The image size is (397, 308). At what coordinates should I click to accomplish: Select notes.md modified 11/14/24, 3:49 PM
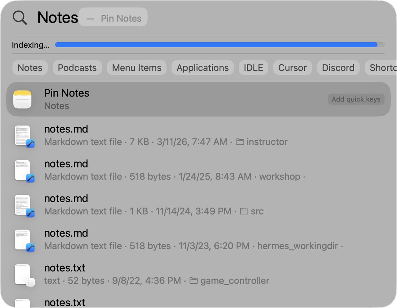pos(198,205)
